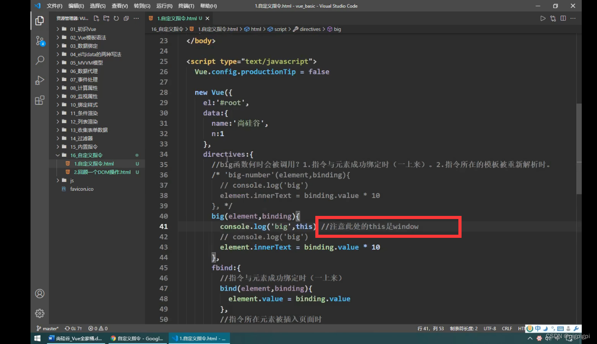The width and height of the screenshot is (597, 344).
Task: Open the Explorer view in activity bar
Action: (x=39, y=21)
